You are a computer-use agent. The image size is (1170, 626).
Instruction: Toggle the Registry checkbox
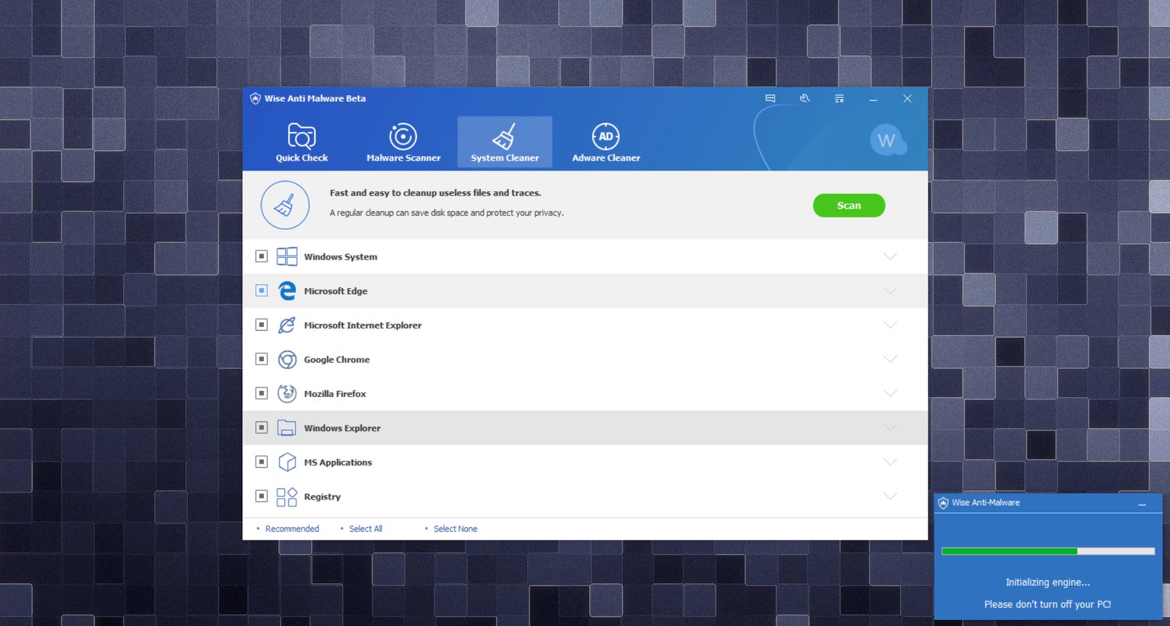click(261, 496)
